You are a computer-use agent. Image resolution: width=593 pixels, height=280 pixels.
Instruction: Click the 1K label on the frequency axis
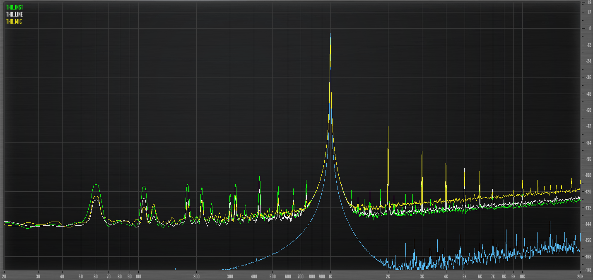pos(330,276)
